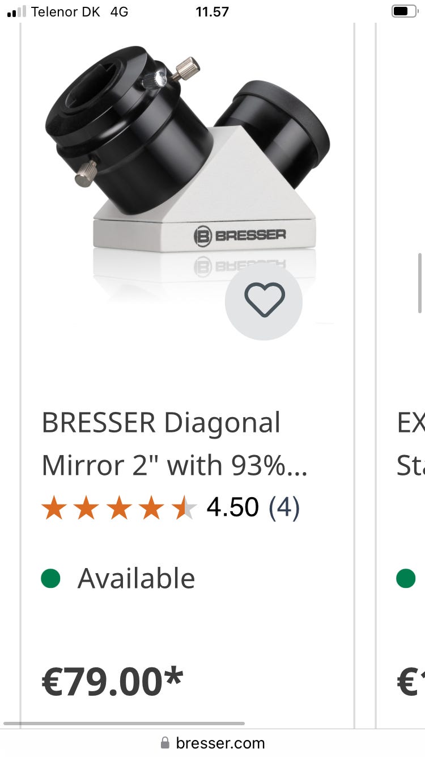This screenshot has width=425, height=757.
Task: Tap the 11.57 clock in the status bar
Action: coord(212,11)
